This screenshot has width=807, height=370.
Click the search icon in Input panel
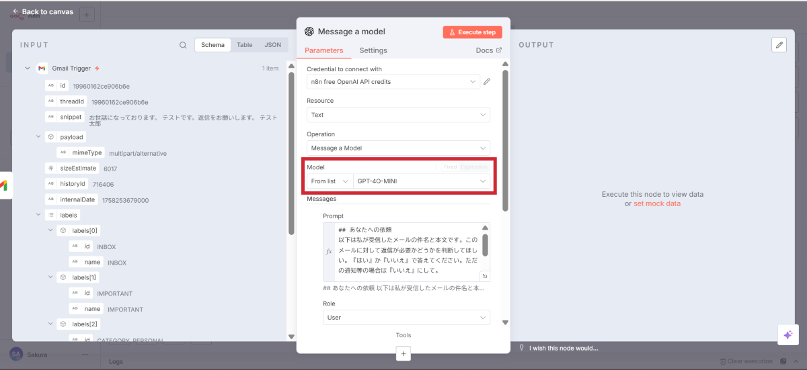(183, 45)
